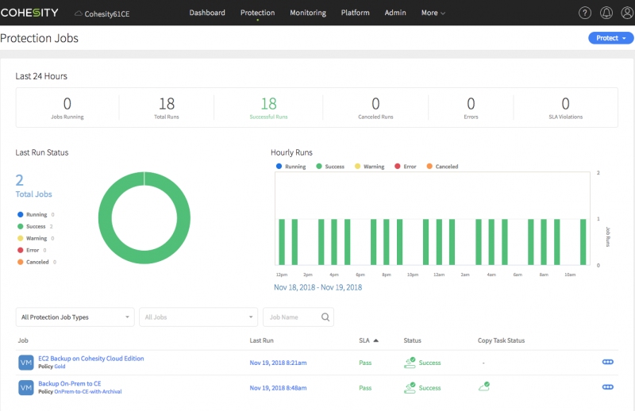
Task: Open last run Nov 19, 2018 8:48am
Action: (278, 388)
